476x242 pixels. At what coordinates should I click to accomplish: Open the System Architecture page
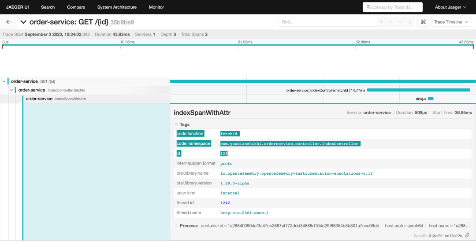pos(117,7)
